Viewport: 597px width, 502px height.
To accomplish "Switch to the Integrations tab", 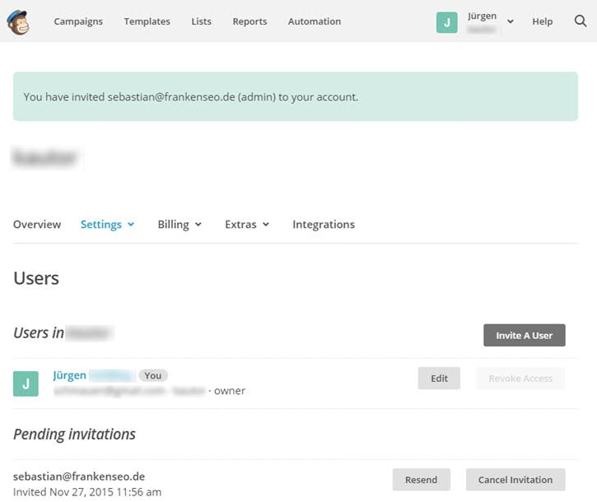I will (324, 225).
